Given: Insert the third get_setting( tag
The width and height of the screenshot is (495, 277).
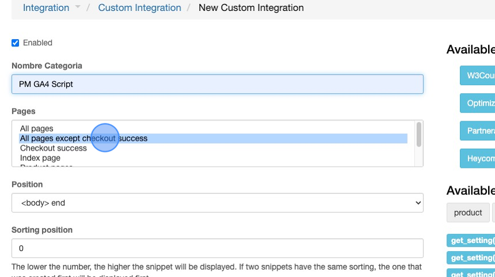Looking at the screenshot, I should 472,273.
